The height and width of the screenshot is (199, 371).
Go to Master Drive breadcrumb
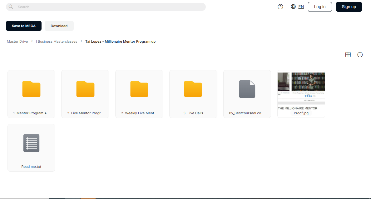17,41
